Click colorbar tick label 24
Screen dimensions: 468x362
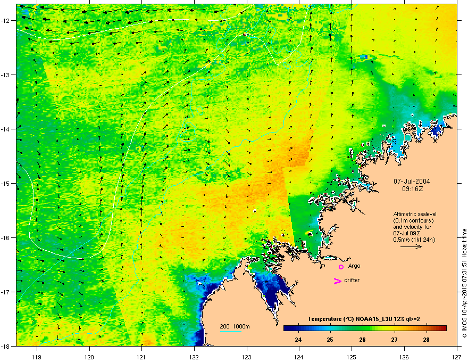(298, 340)
